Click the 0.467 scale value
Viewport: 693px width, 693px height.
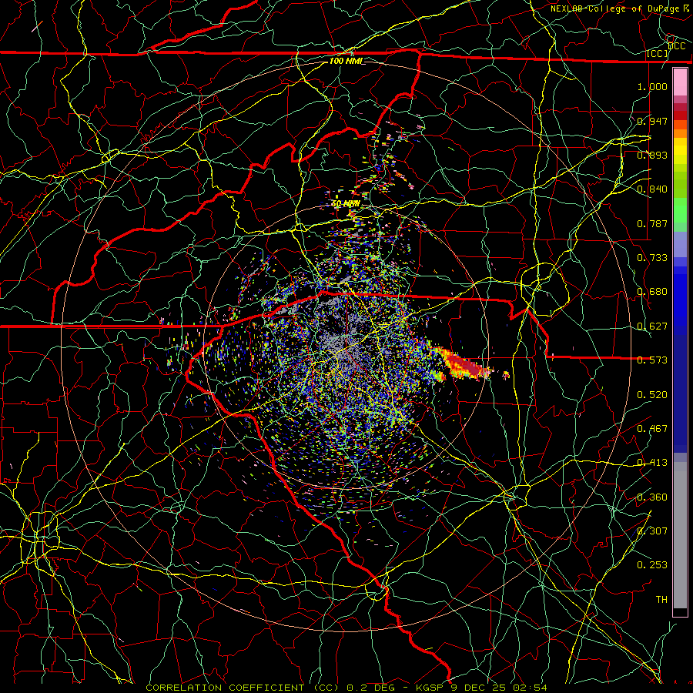click(x=652, y=428)
